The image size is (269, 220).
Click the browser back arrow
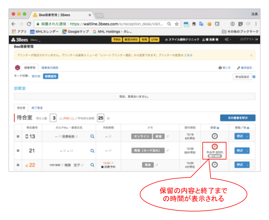click(13, 24)
